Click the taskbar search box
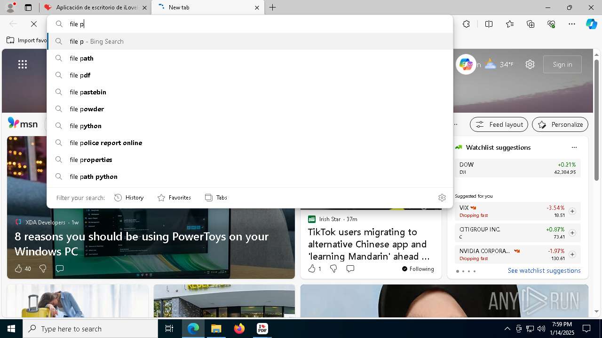 90,329
